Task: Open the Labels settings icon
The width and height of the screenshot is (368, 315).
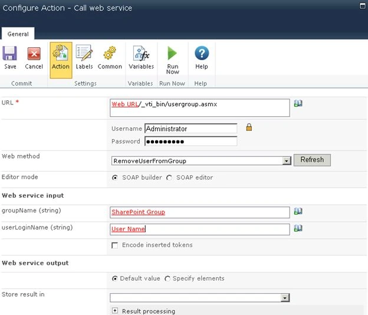Action: click(x=84, y=54)
